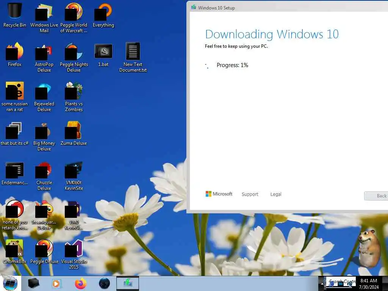Click 'Feel free to keep using your PC.'
This screenshot has height=291, width=388.
click(236, 46)
